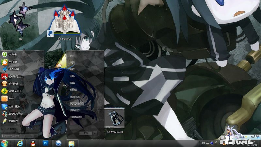Viewport: 261px width, 147px height.
Task: Select the RPG Maker VX desktop shortcut
Action: click(65, 22)
